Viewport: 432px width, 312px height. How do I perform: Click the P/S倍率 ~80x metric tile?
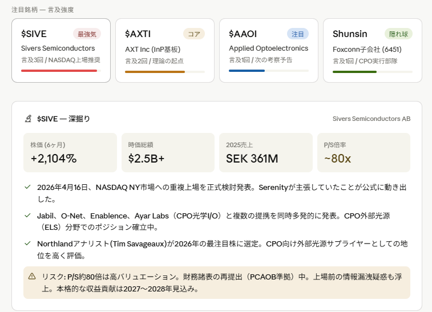tap(364, 152)
